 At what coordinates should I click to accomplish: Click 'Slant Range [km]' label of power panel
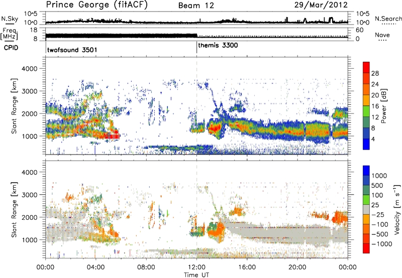[x=14, y=106]
